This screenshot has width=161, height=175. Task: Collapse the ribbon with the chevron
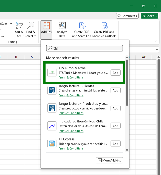point(156,41)
